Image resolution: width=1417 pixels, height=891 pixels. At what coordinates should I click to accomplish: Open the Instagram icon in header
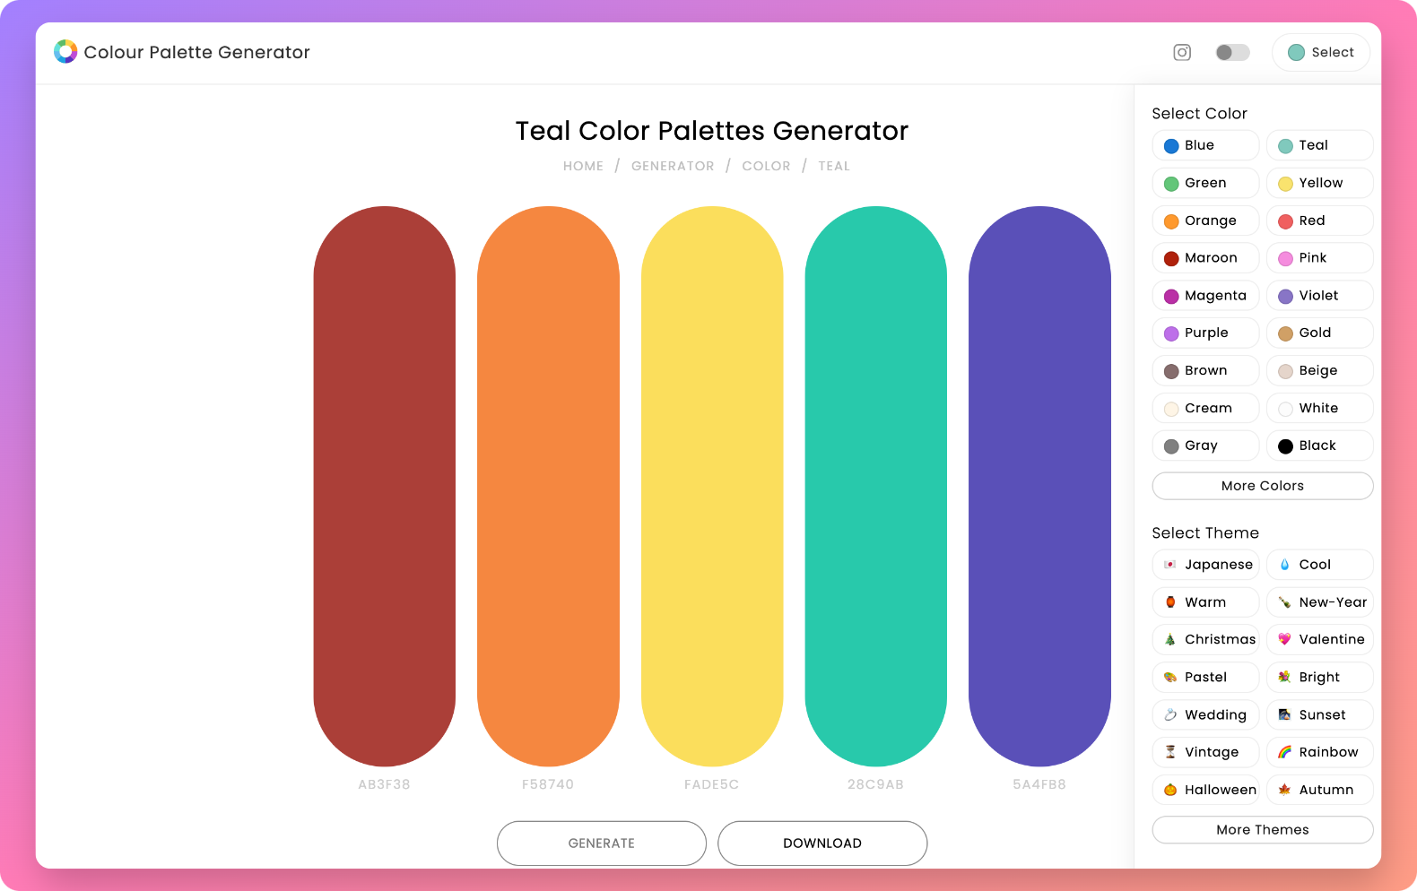pos(1182,52)
